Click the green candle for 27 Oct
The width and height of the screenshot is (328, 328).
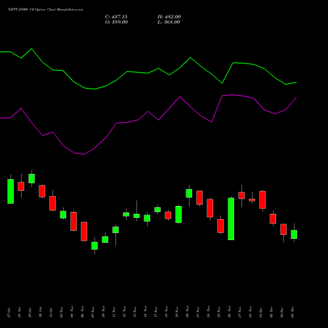coord(10,192)
